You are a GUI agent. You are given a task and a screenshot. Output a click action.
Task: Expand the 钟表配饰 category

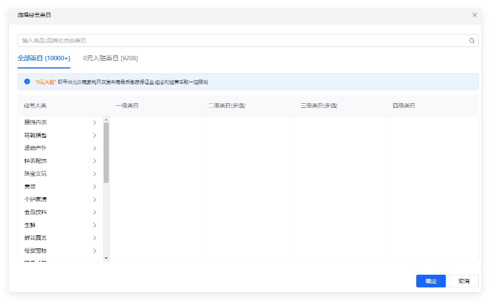tap(60, 161)
